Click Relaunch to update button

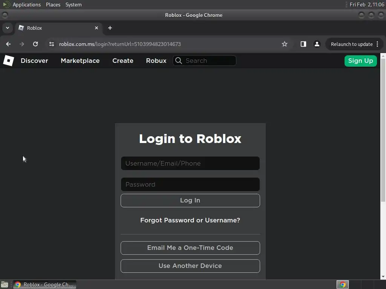click(352, 44)
